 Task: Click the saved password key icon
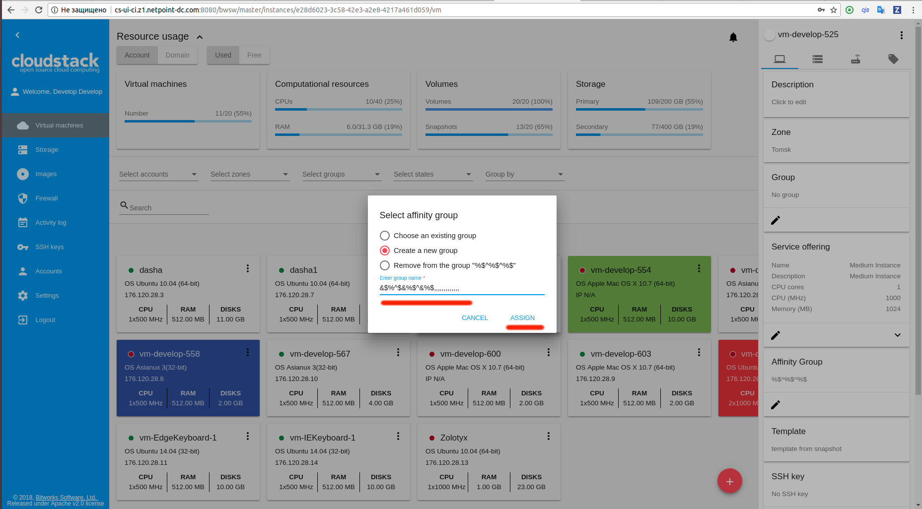[821, 10]
